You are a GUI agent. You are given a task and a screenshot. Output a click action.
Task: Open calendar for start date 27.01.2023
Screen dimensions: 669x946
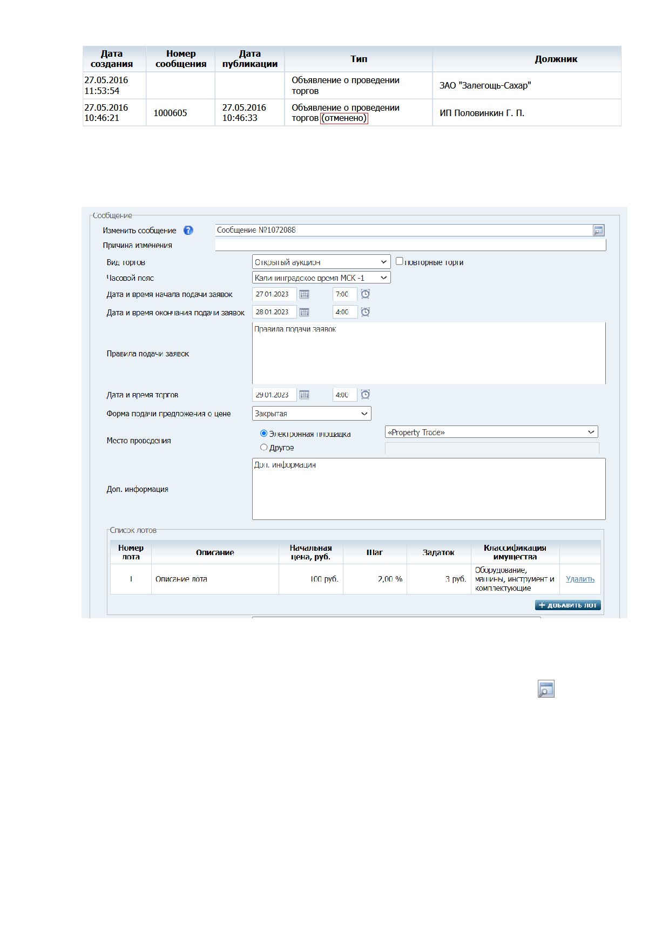pos(305,294)
